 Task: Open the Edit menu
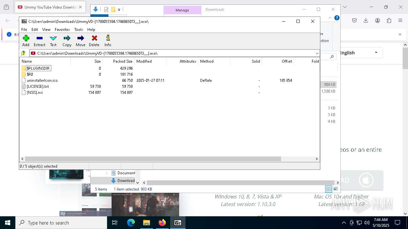tap(35, 29)
